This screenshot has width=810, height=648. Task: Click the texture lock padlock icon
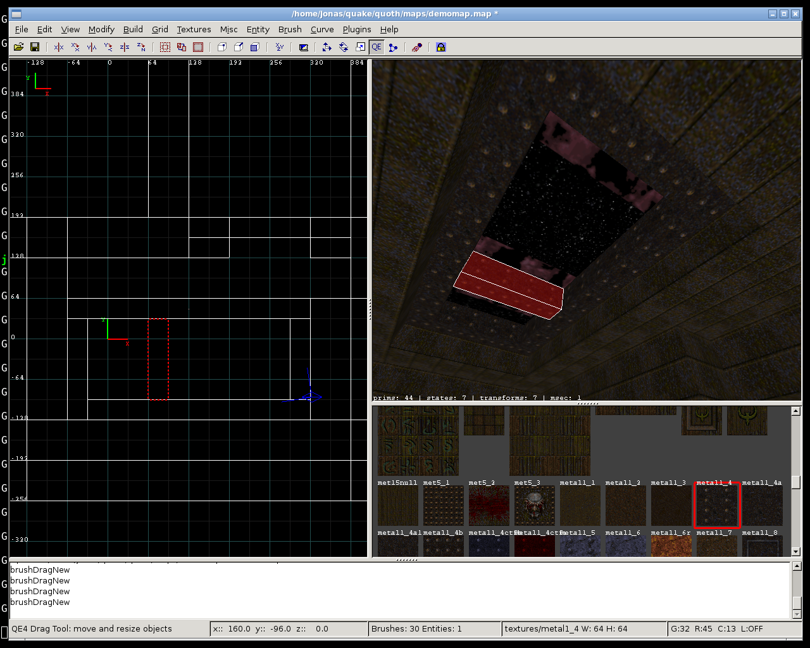pos(441,47)
